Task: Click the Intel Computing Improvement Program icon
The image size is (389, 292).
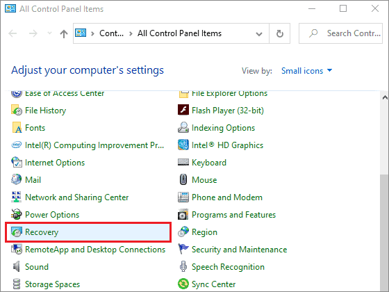Action: click(x=17, y=145)
